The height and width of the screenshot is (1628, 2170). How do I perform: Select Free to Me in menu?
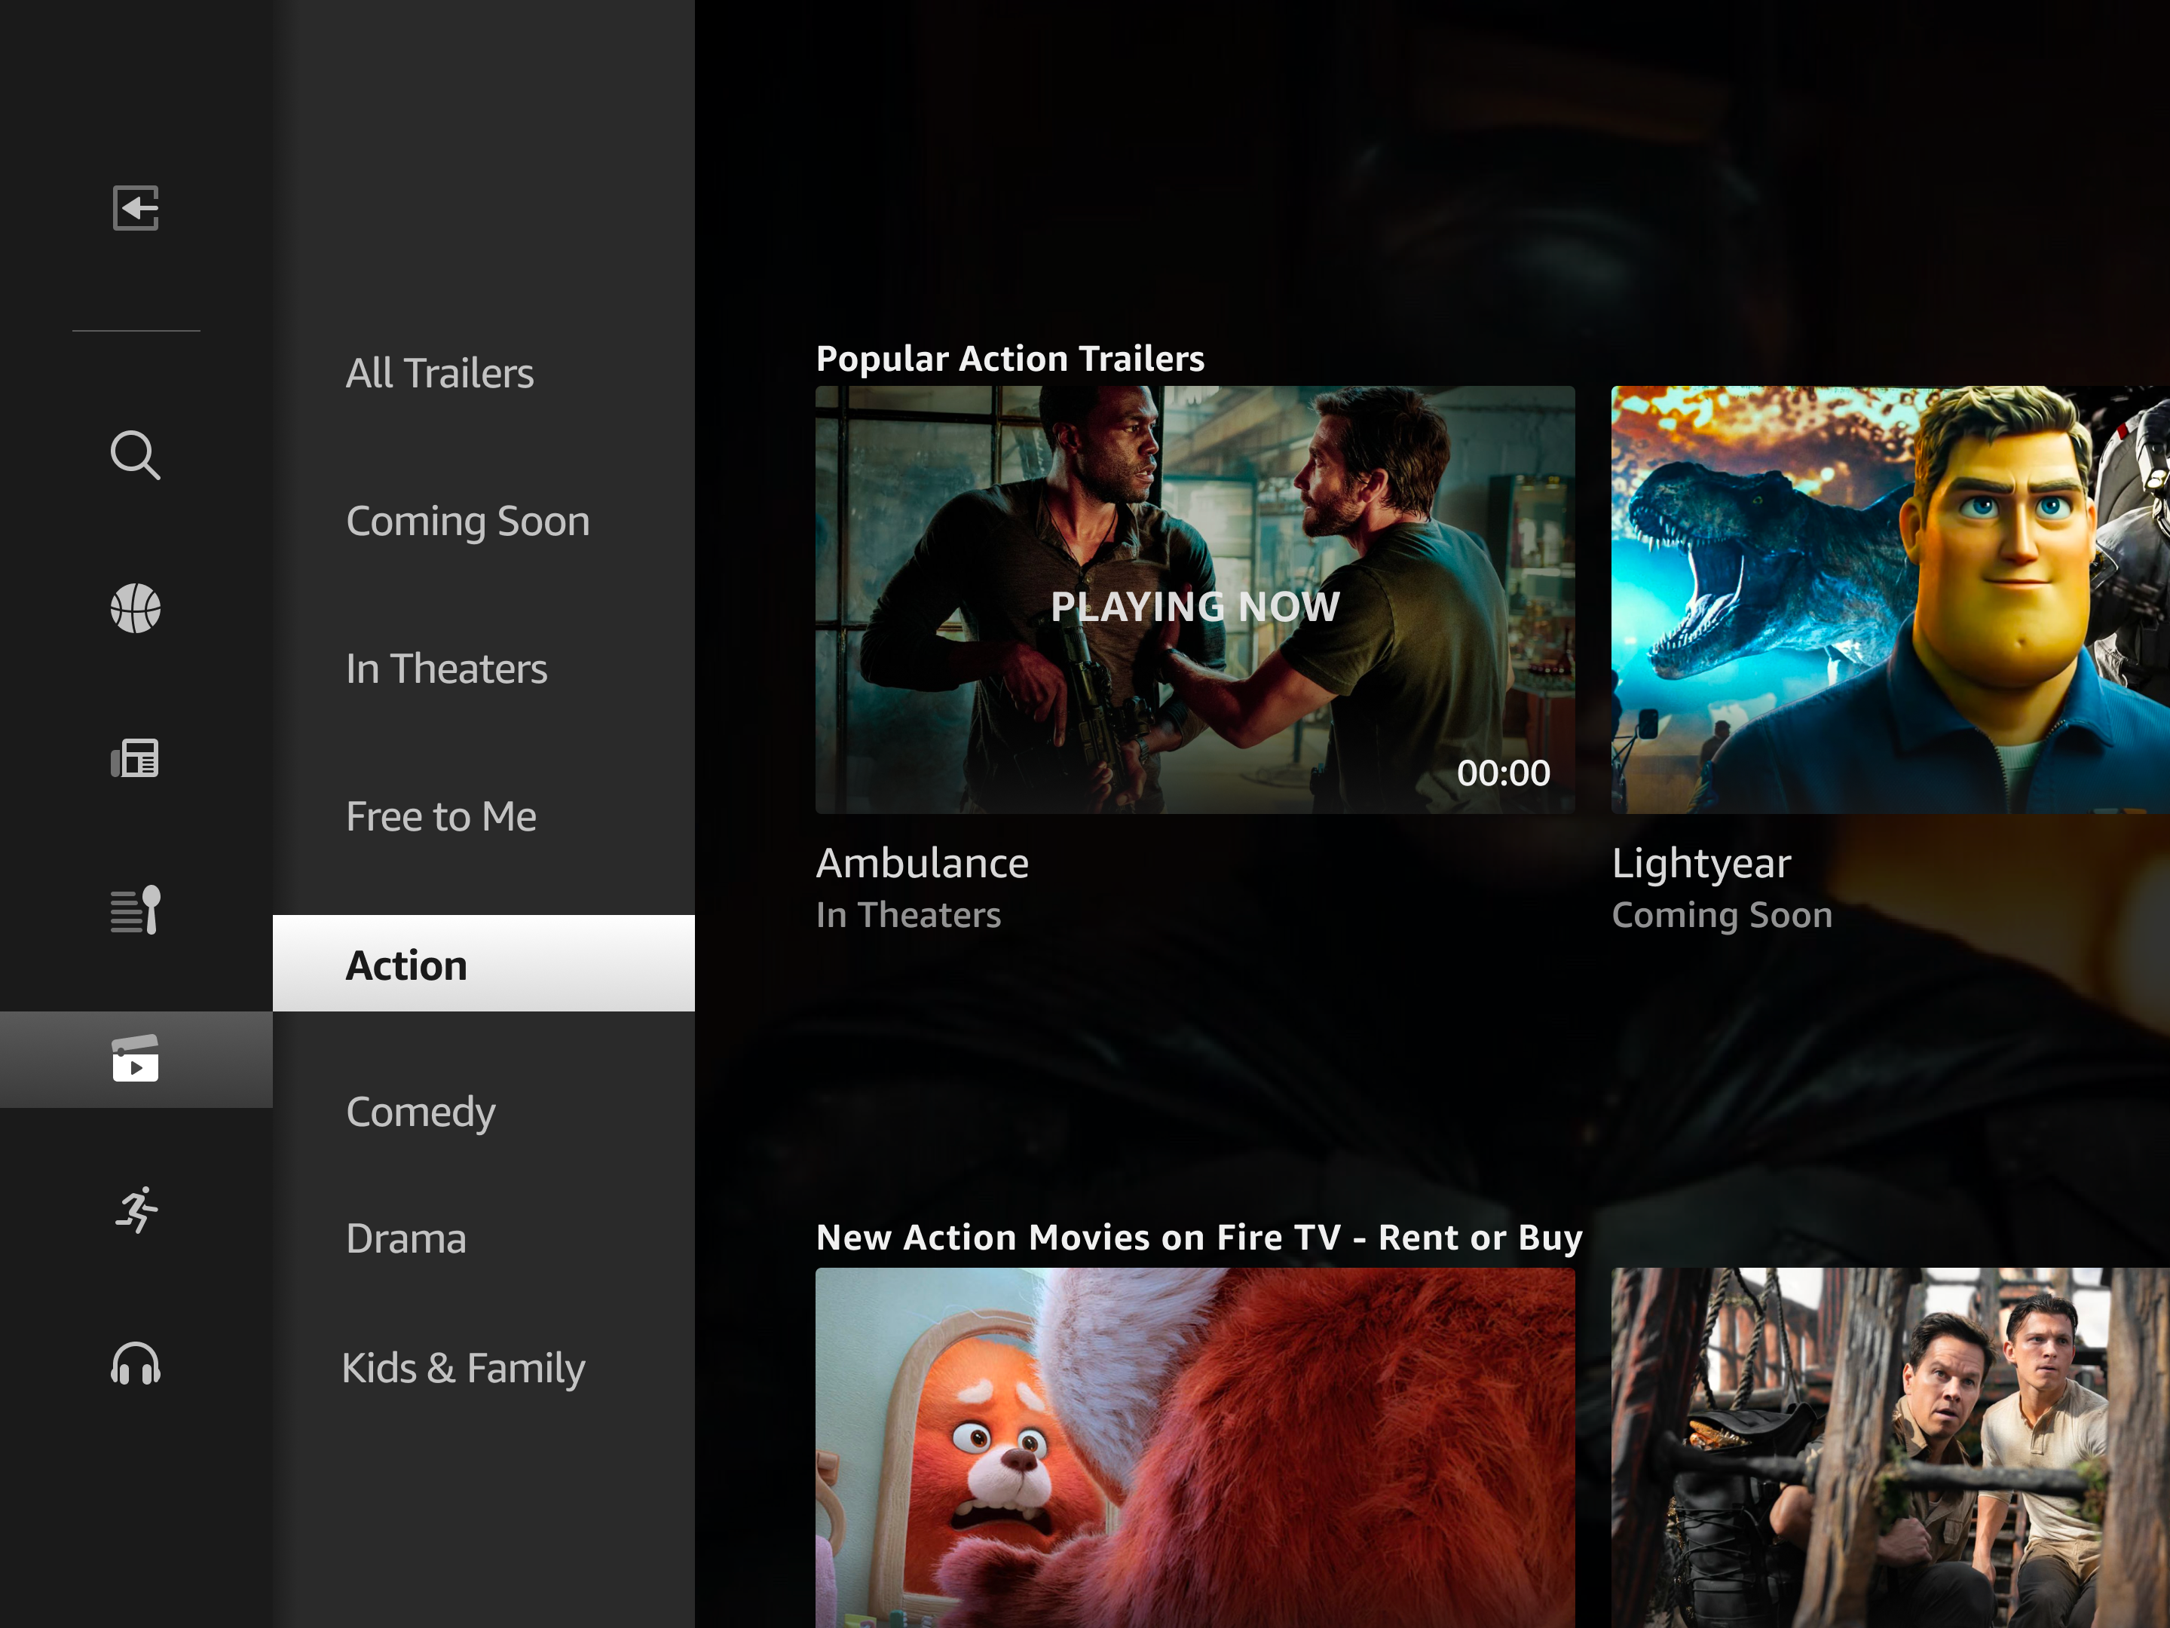442,817
